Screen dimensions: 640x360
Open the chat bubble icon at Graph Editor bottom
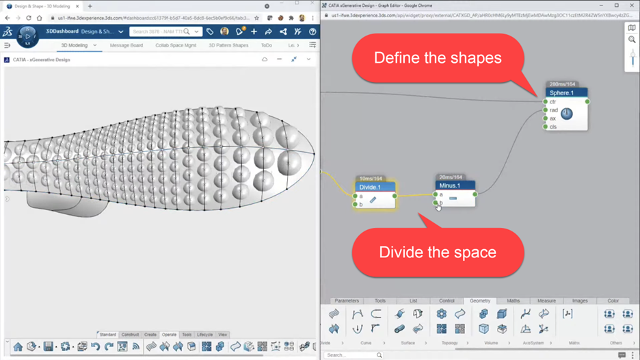(x=622, y=355)
